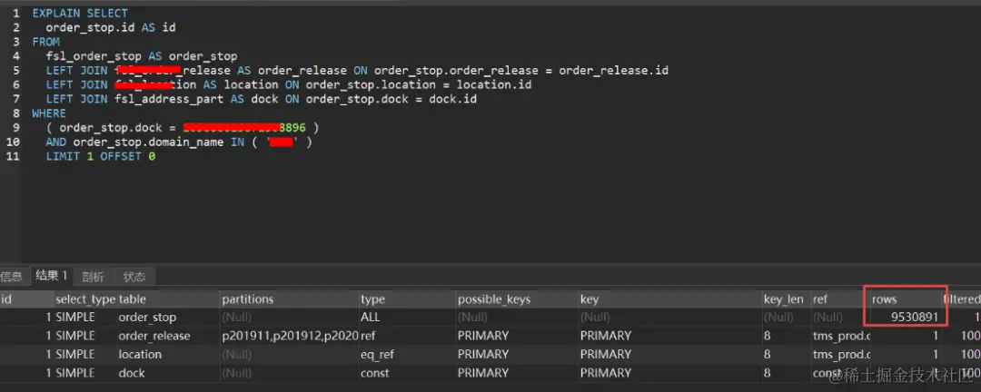Image resolution: width=981 pixels, height=392 pixels.
Task: Place cursor on the LIMIT 1 OFFSET 0 line
Action: 100,156
